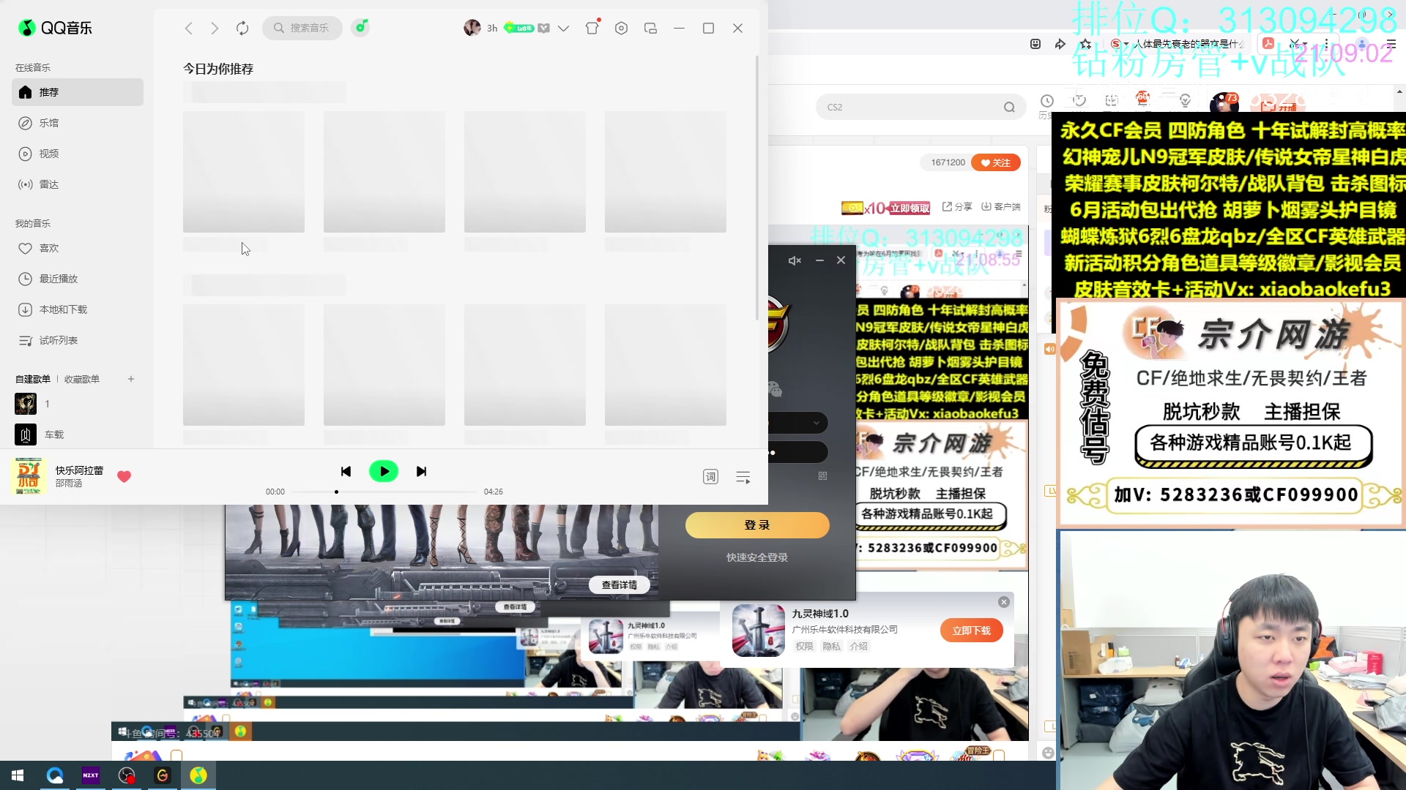Click 分享 share icon on stream page

pyautogui.click(x=957, y=207)
